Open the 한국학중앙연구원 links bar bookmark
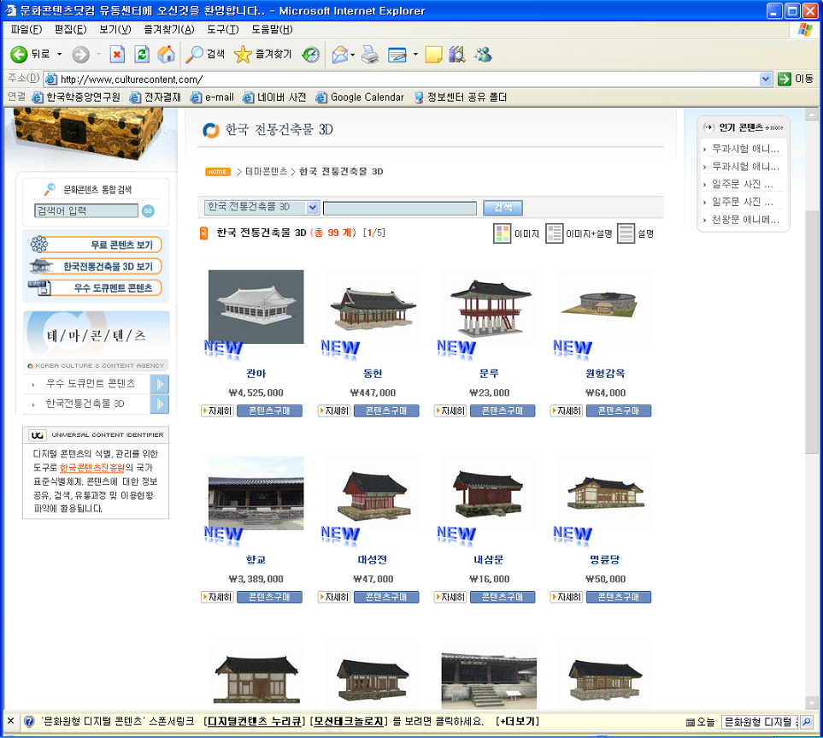This screenshot has width=823, height=738. tap(76, 97)
